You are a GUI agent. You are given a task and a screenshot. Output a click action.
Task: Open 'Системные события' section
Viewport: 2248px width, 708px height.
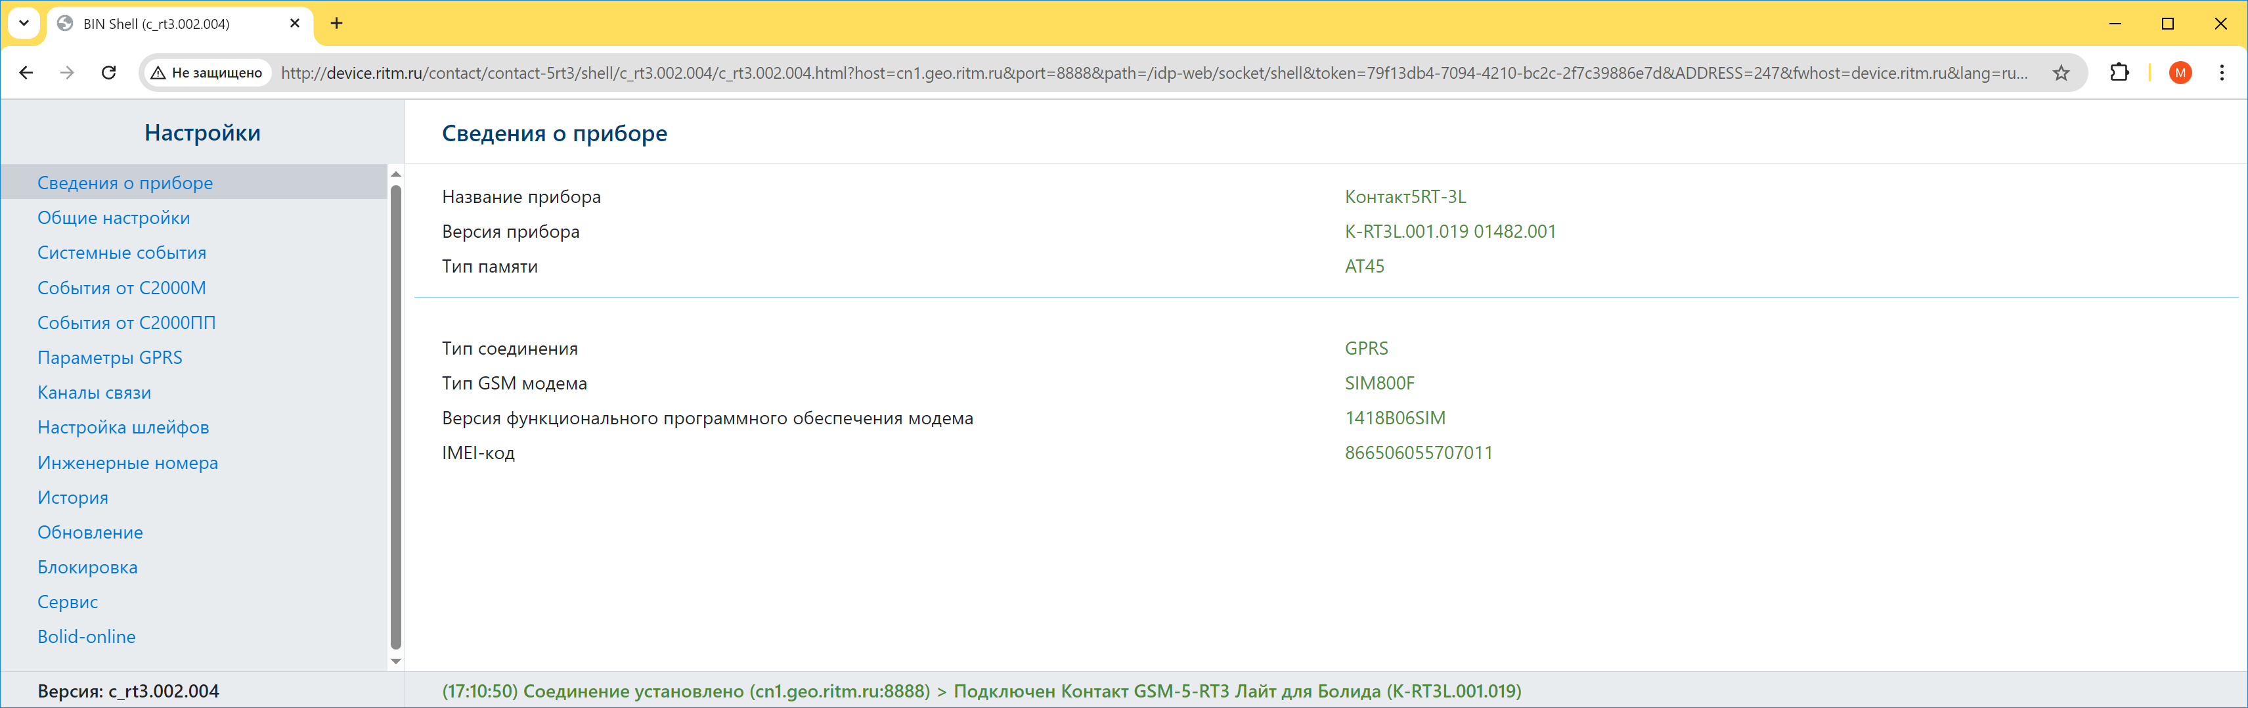click(122, 252)
